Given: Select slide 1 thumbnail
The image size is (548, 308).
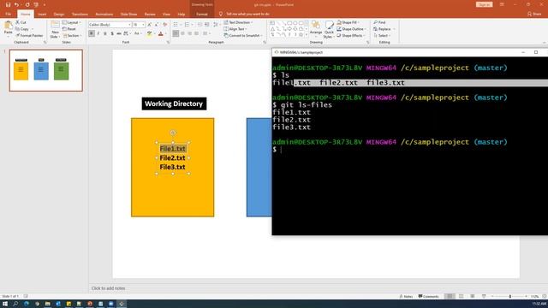Looking at the screenshot, I should coord(45,70).
